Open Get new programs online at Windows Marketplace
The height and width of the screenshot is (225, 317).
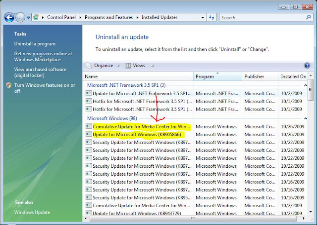pos(43,57)
